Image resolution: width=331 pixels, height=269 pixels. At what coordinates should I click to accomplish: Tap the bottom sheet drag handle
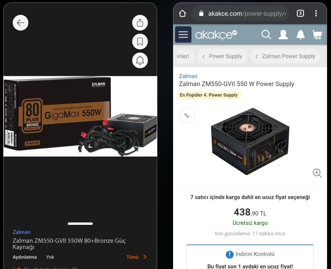tap(80, 224)
